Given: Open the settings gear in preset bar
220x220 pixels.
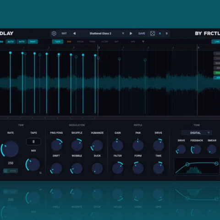Looking at the screenshot, I should pyautogui.click(x=54, y=33).
